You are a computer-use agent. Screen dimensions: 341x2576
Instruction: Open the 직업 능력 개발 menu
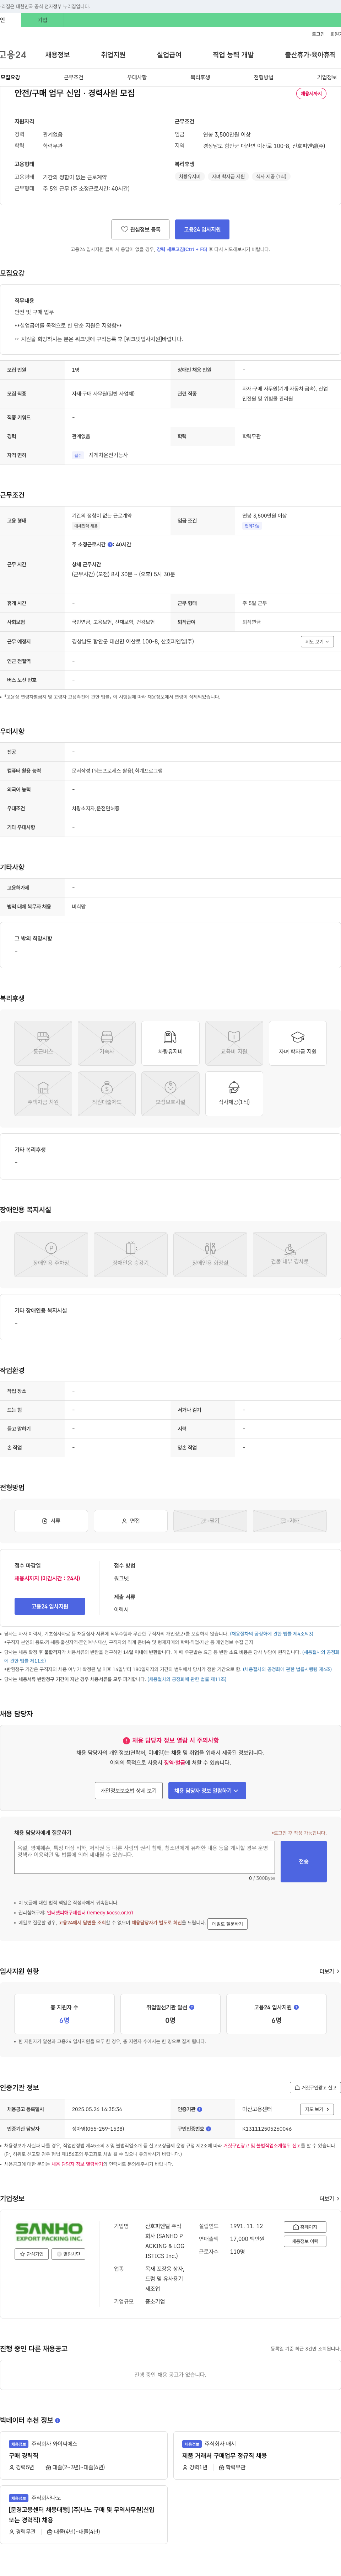point(233,55)
